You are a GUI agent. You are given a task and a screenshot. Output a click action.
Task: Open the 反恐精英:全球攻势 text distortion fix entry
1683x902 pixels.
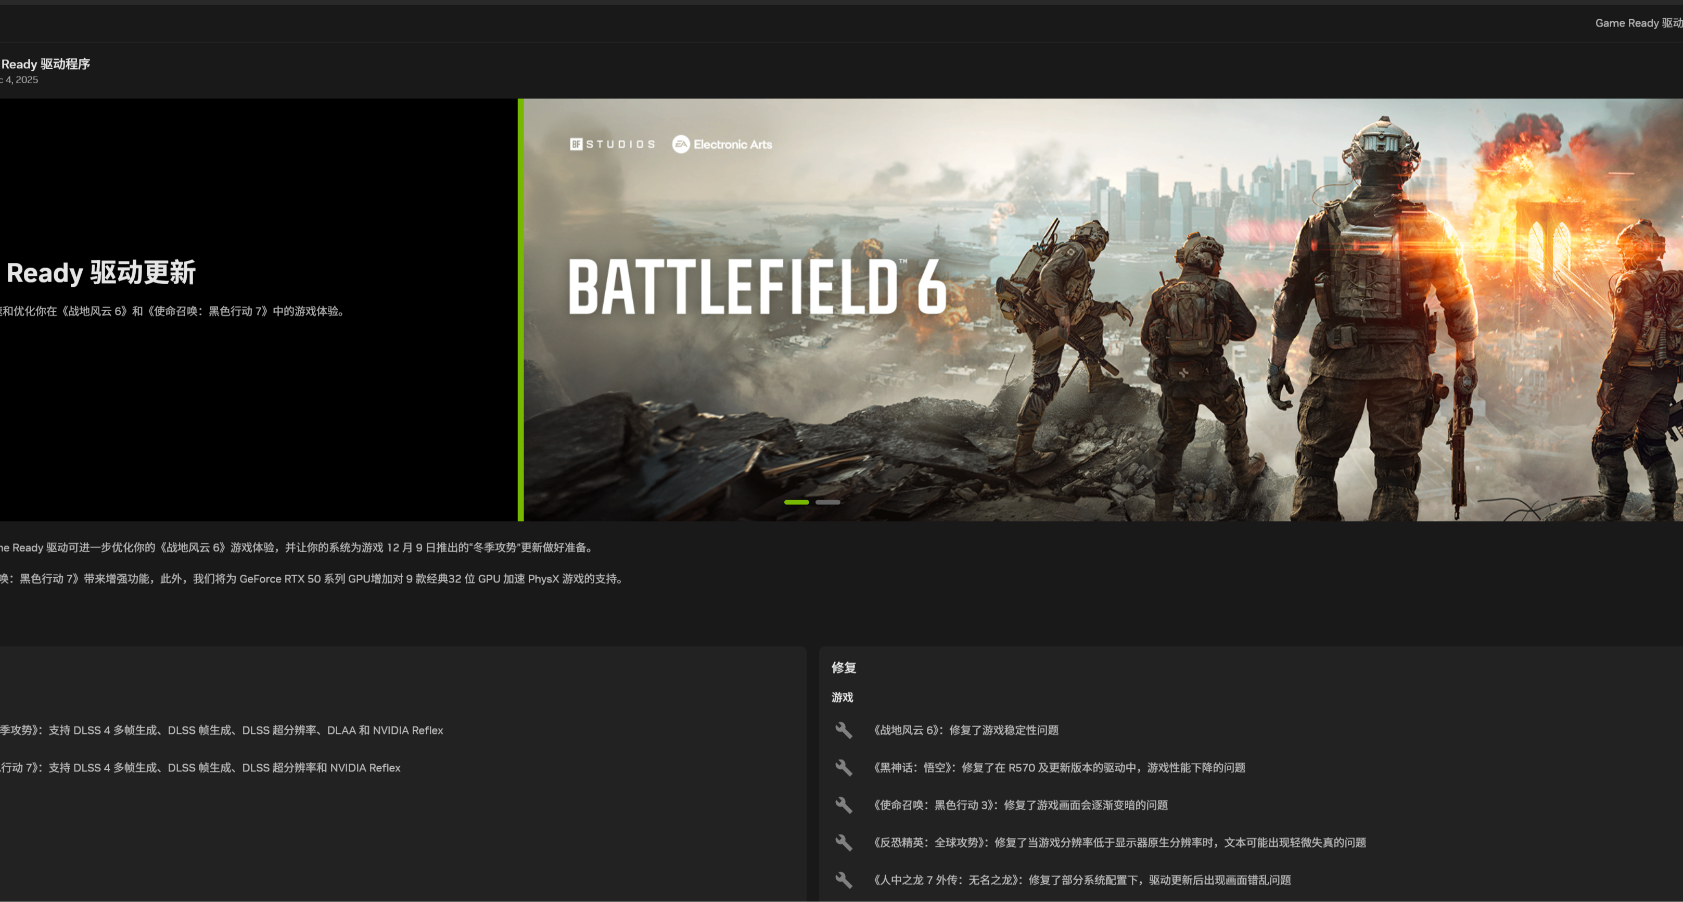pos(1119,843)
